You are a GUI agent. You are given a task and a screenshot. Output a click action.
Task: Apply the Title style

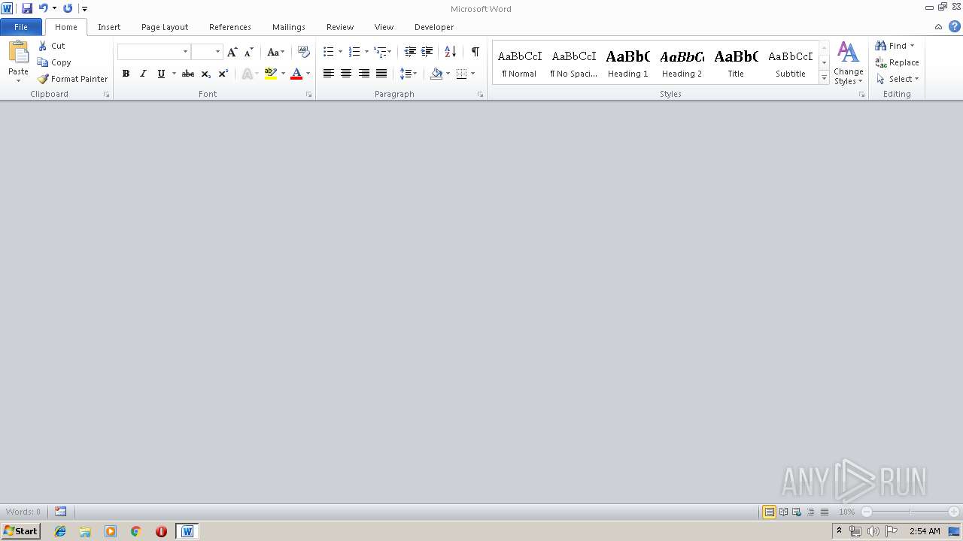click(x=736, y=63)
